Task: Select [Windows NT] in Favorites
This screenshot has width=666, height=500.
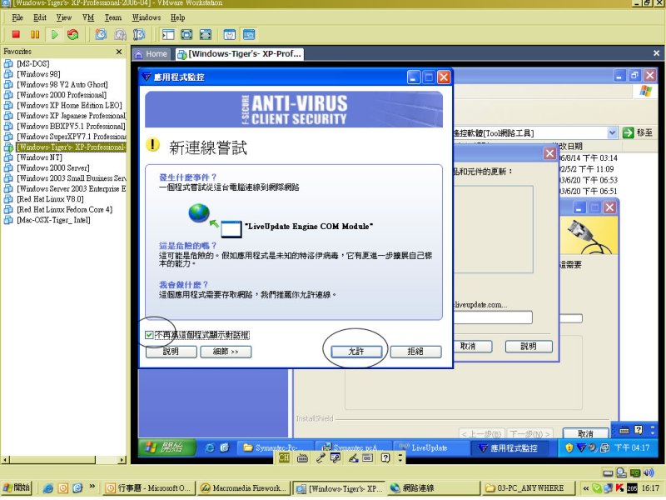Action: (39, 157)
